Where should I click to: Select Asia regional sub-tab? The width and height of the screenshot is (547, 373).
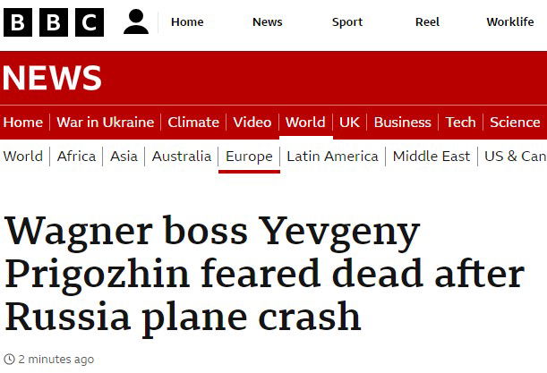[x=124, y=157]
